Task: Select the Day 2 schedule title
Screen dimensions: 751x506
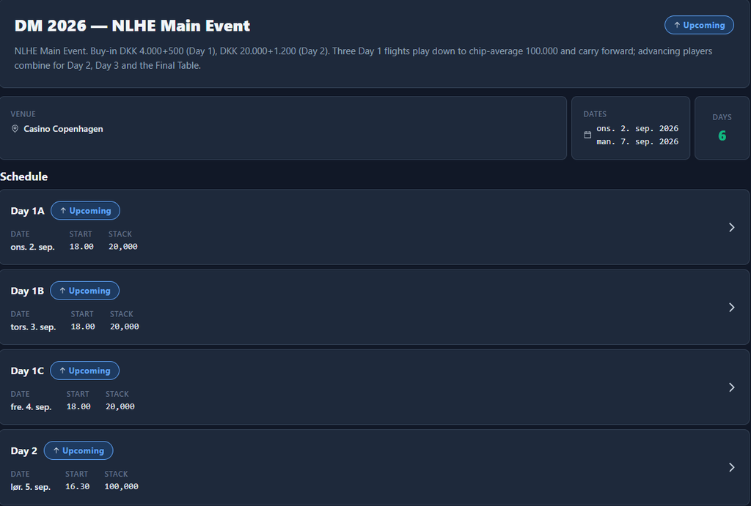Action: click(x=24, y=450)
